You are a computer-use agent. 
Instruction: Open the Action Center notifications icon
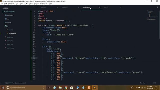(156, 88)
